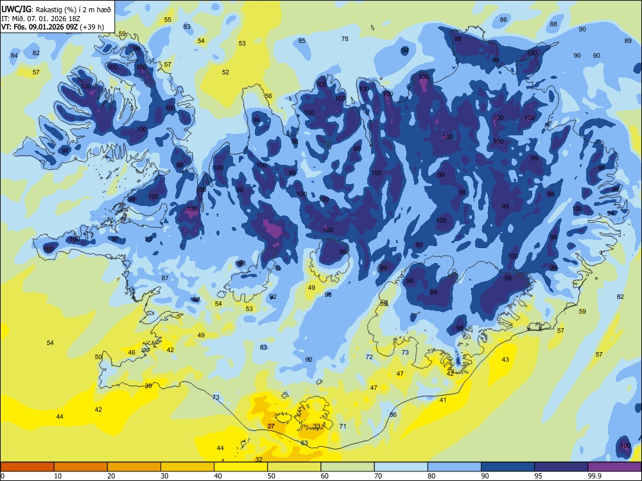Click the title text 'UWC/IG: Rakastig (%) í 2 m hæð'
The height and width of the screenshot is (481, 642).
56,10
